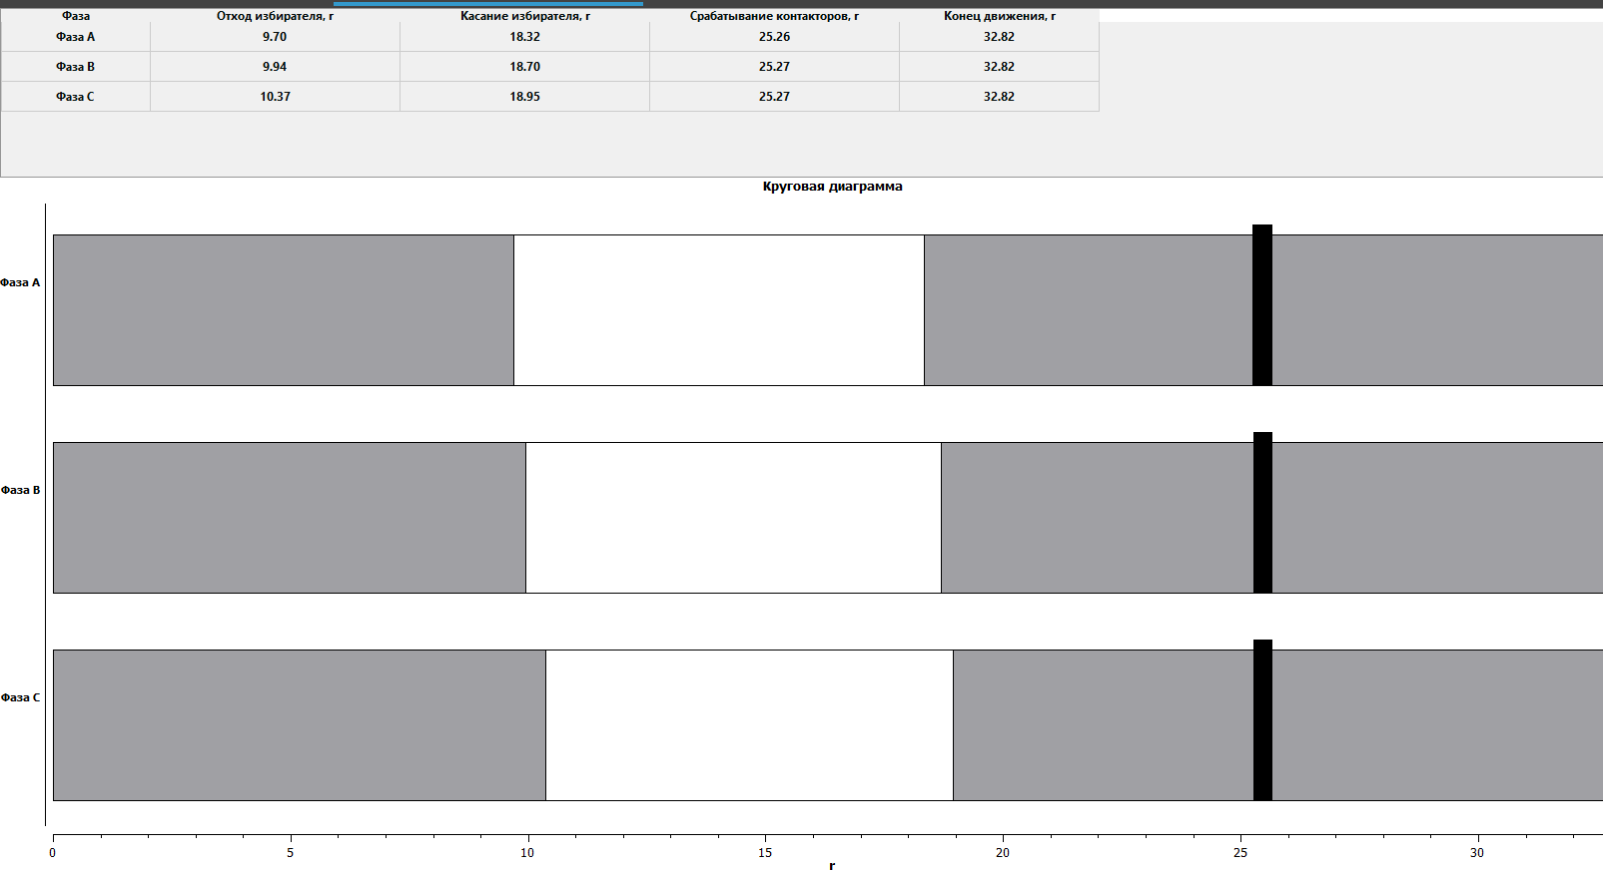The width and height of the screenshot is (1603, 873).
Task: Click the cell with value 10.37
Action: (x=275, y=97)
